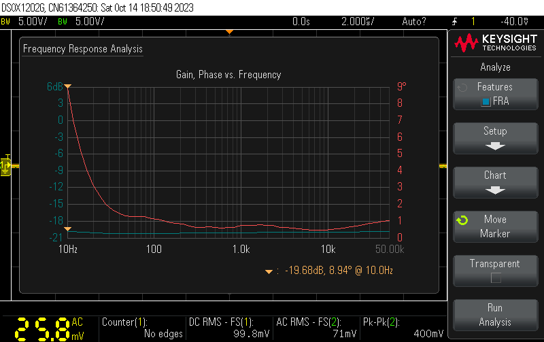544x342 pixels.
Task: Click the Chart down arrow
Action: [x=495, y=190]
